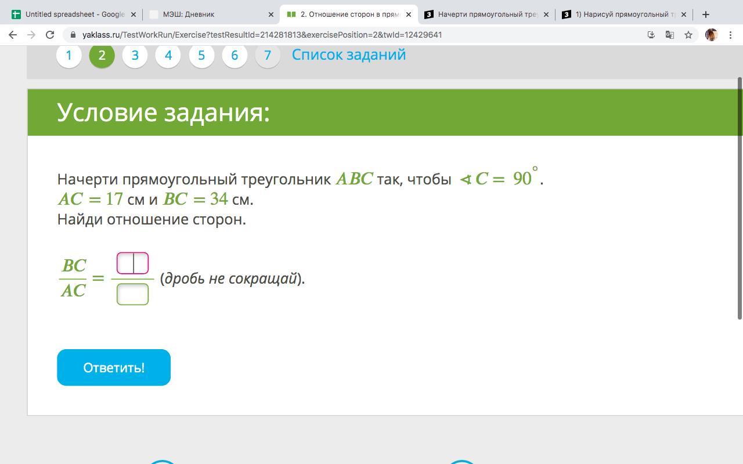Switch to '1) Нарисуй прямоугольный' tab
Image resolution: width=743 pixels, height=464 pixels.
[x=623, y=14]
